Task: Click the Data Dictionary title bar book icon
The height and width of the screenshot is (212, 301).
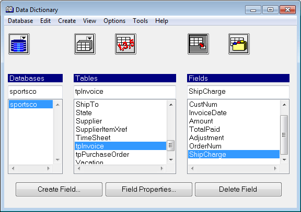Action: [x=9, y=9]
